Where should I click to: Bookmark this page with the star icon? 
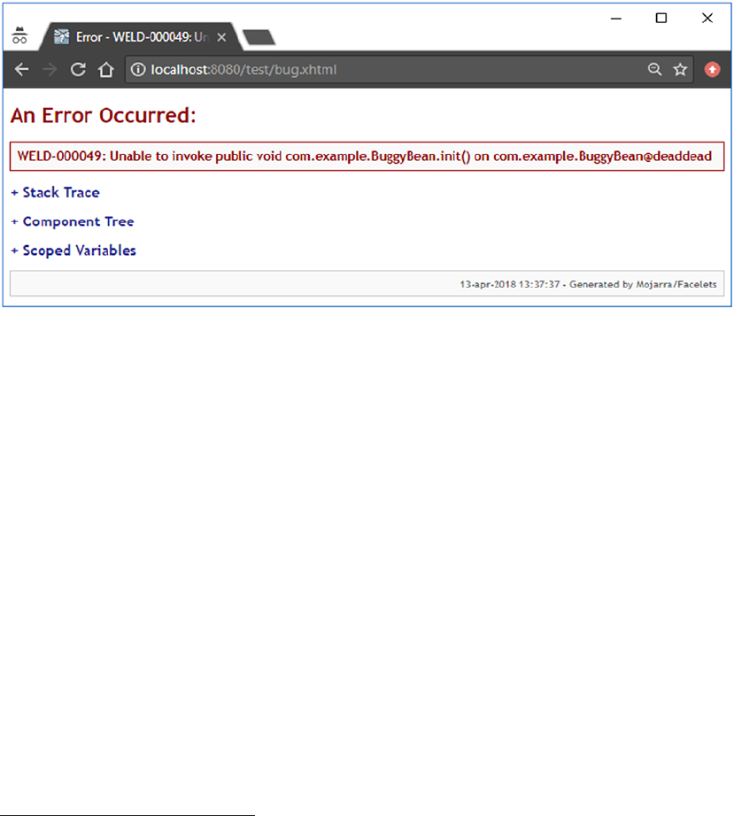(680, 69)
